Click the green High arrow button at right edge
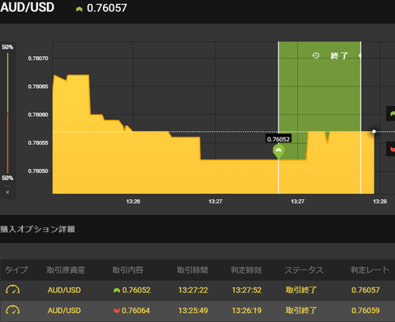The image size is (395, 322). coord(391,114)
